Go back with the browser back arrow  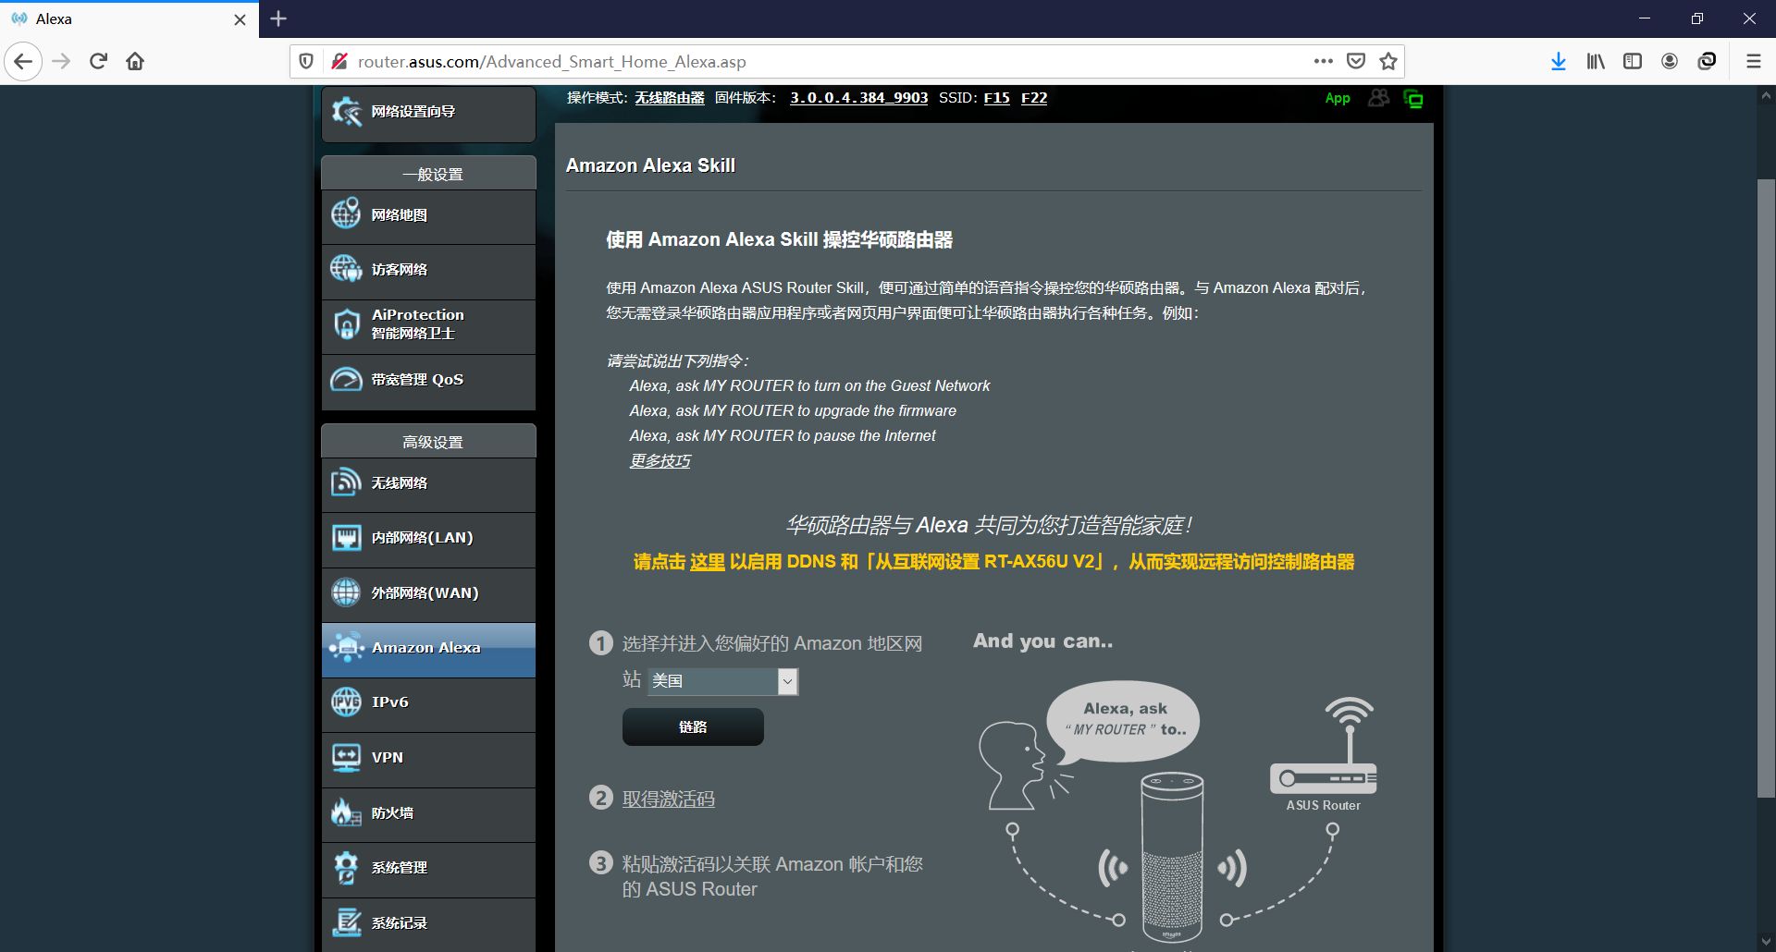pos(23,61)
